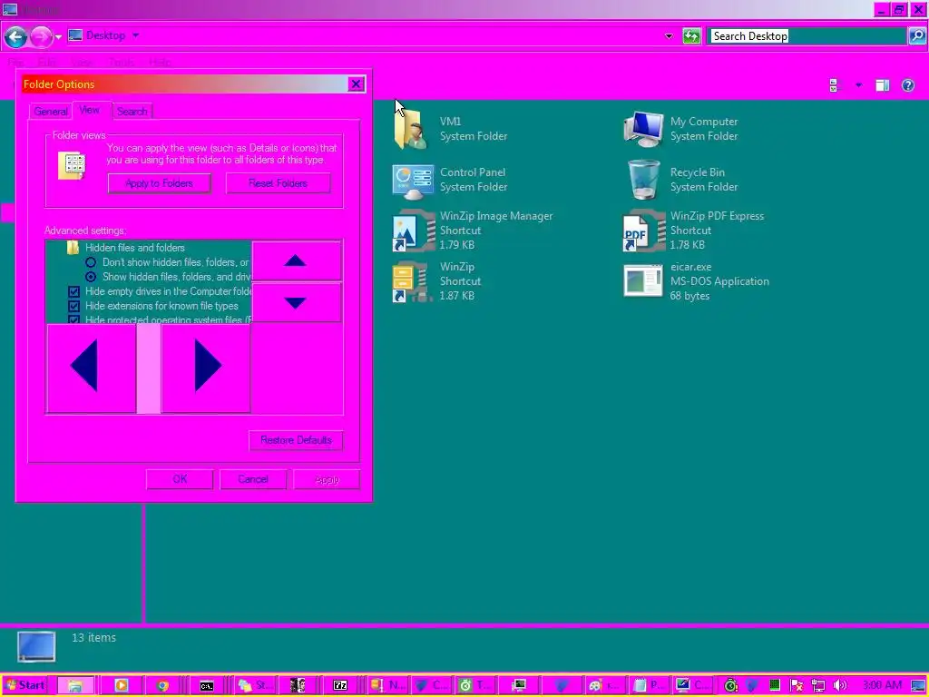Open the view options dropdown arrow
This screenshot has height=697, width=929.
858,85
